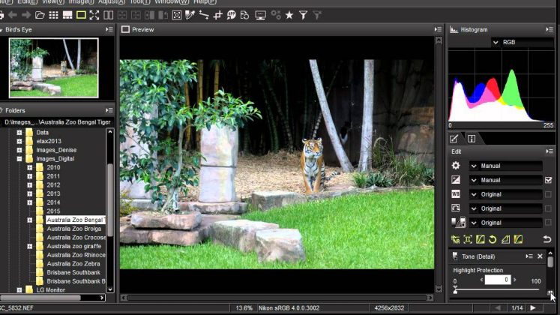Enter full screen view mode
The height and width of the screenshot is (315, 560).
tap(94, 15)
